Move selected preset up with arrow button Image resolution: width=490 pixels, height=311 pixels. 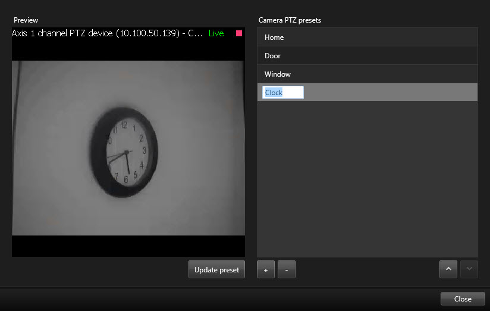[x=448, y=269]
